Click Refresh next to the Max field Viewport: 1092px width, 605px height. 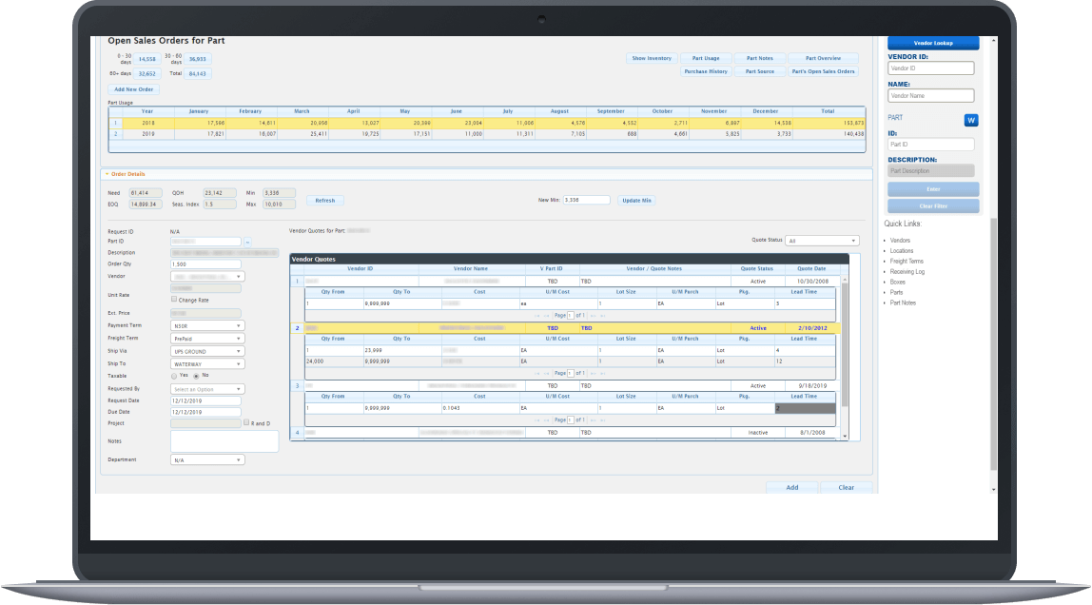click(324, 200)
